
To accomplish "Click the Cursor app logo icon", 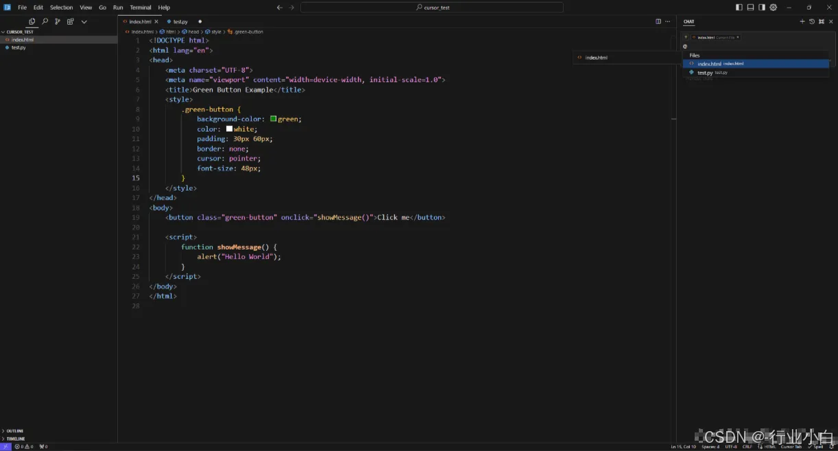I will pyautogui.click(x=7, y=8).
